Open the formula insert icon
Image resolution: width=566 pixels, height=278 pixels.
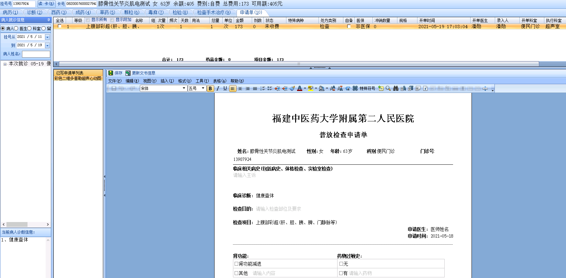coord(348,88)
